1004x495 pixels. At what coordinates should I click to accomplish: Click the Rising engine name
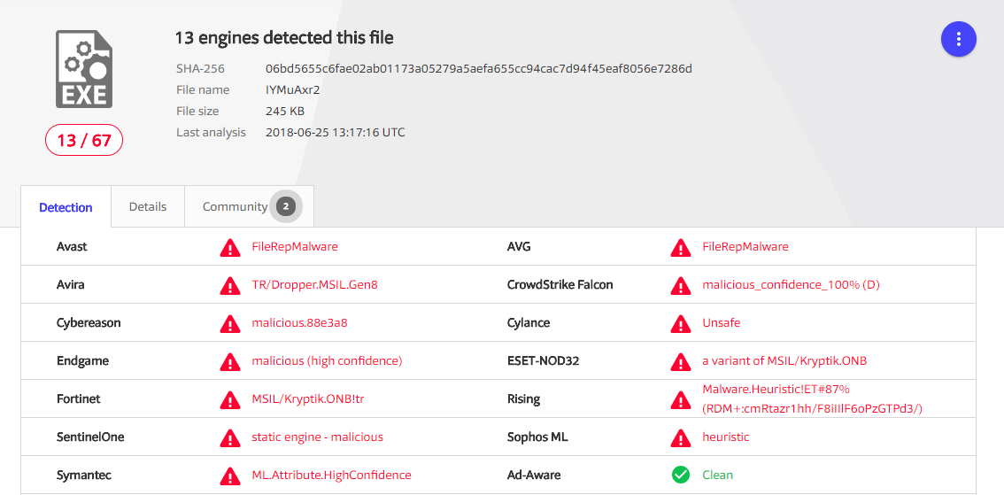point(523,399)
